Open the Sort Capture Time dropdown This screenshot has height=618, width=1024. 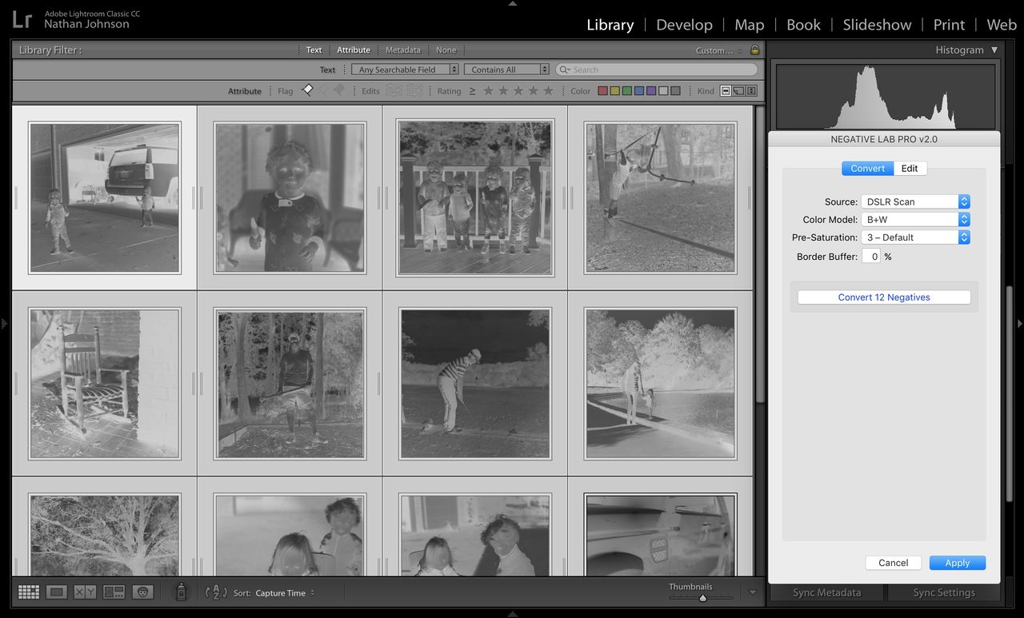coord(285,593)
